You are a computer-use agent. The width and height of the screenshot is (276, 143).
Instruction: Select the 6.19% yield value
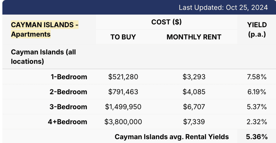point(257,92)
